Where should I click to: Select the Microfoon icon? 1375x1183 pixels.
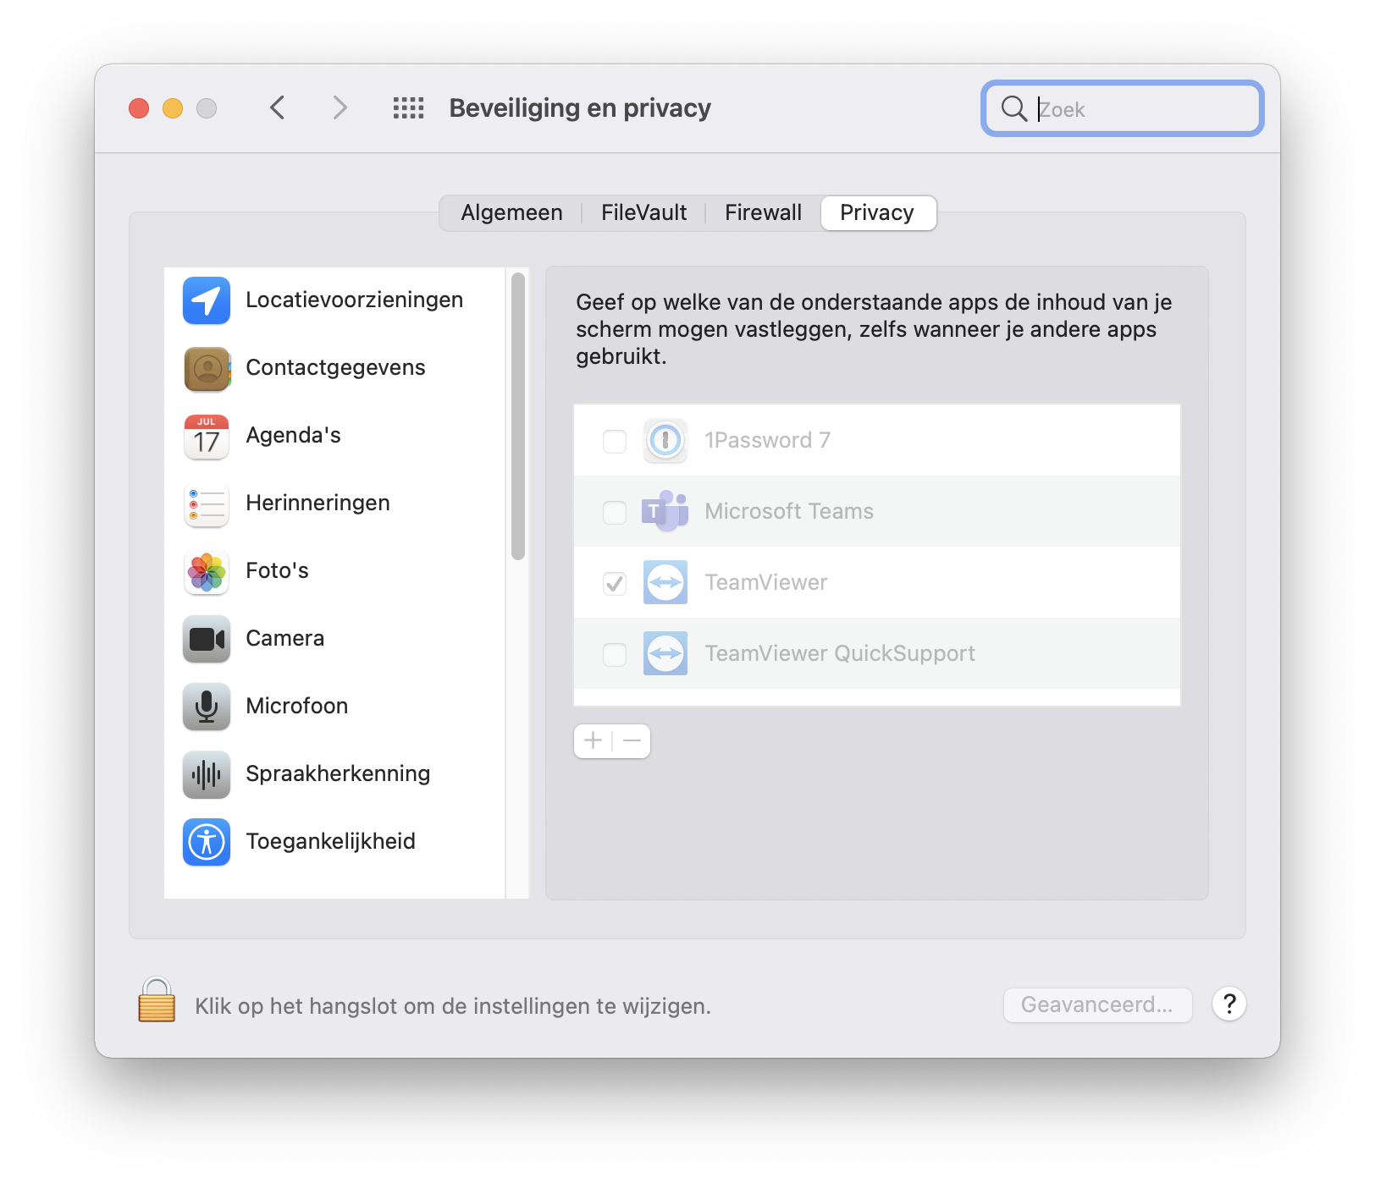[x=206, y=707]
